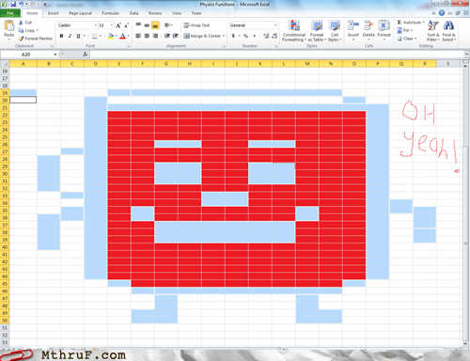Viewport: 470px width, 361px height.
Task: Click Insert cells button
Action: [353, 29]
